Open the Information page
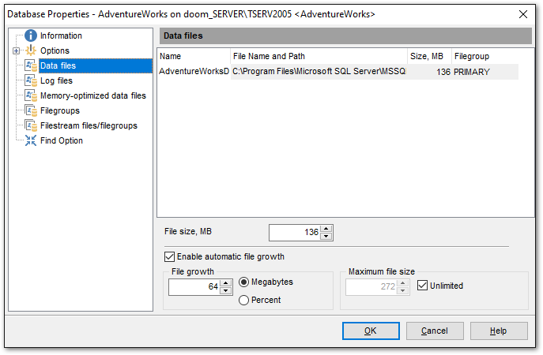This screenshot has width=543, height=355. [61, 35]
